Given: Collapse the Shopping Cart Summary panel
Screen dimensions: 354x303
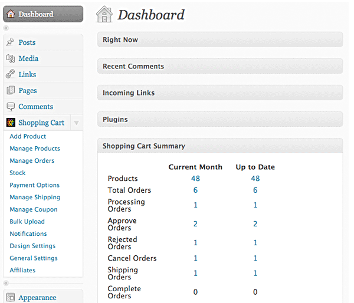Looking at the screenshot, I should (x=220, y=146).
